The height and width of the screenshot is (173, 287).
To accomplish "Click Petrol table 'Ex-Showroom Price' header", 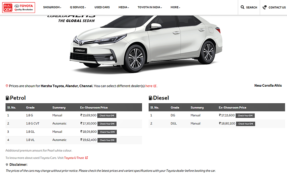I will pos(94,108).
